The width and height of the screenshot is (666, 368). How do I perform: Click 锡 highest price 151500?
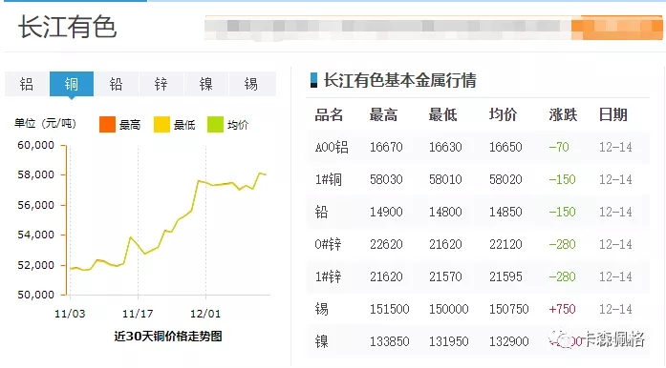pyautogui.click(x=390, y=309)
